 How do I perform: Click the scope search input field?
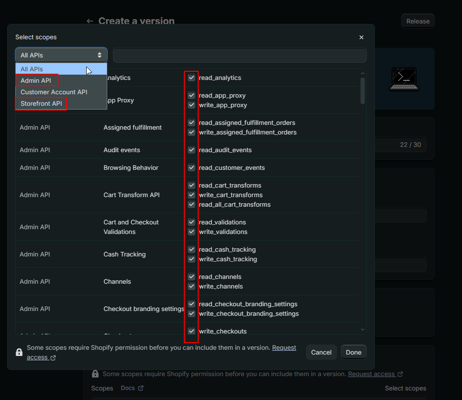239,55
